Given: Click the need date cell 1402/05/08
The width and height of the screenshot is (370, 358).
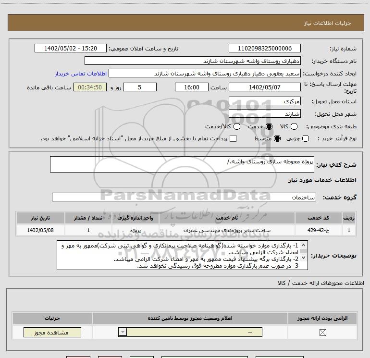Looking at the screenshot, I should point(40,230).
